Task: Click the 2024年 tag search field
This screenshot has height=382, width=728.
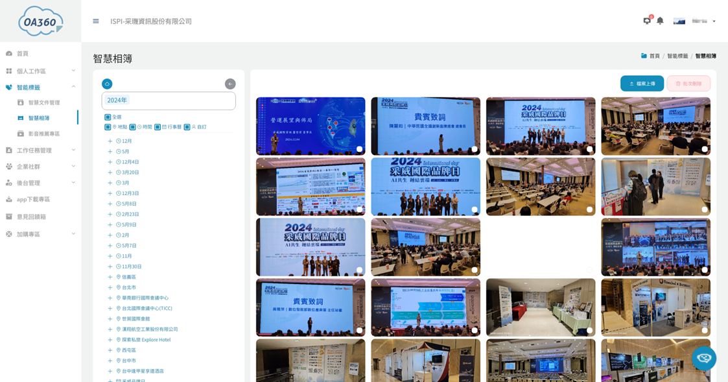Action: [169, 101]
